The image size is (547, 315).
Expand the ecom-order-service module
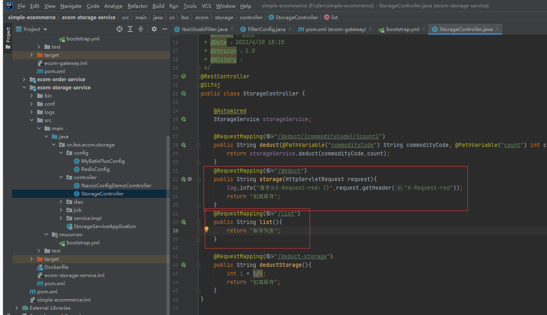click(24, 80)
